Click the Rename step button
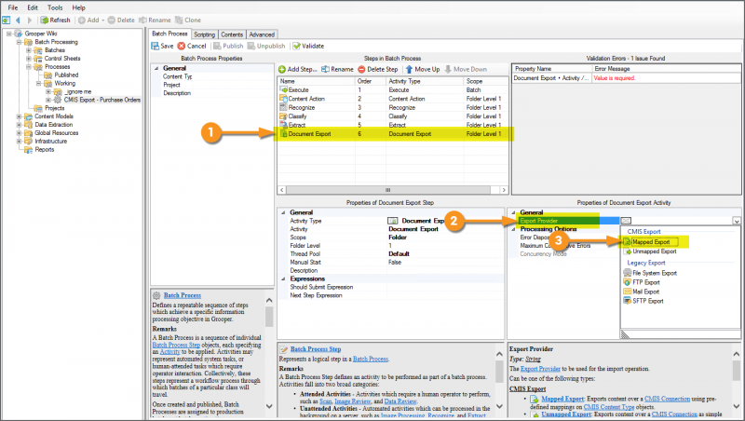The height and width of the screenshot is (421, 745). pos(337,69)
